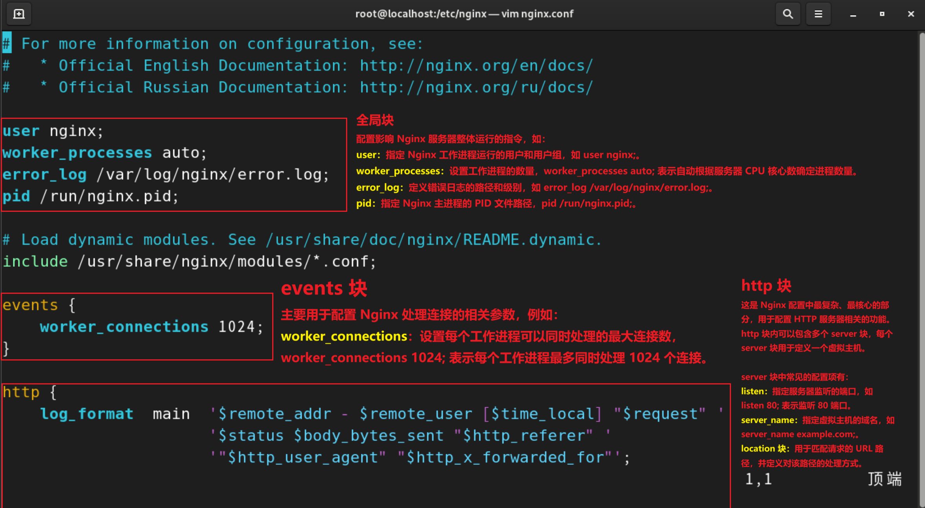Viewport: 925px width, 508px height.
Task: Click the http block opening line
Action: 30,392
